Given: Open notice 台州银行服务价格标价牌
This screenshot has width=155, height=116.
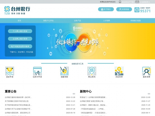Looking at the screenshot, I should click(18, 97).
